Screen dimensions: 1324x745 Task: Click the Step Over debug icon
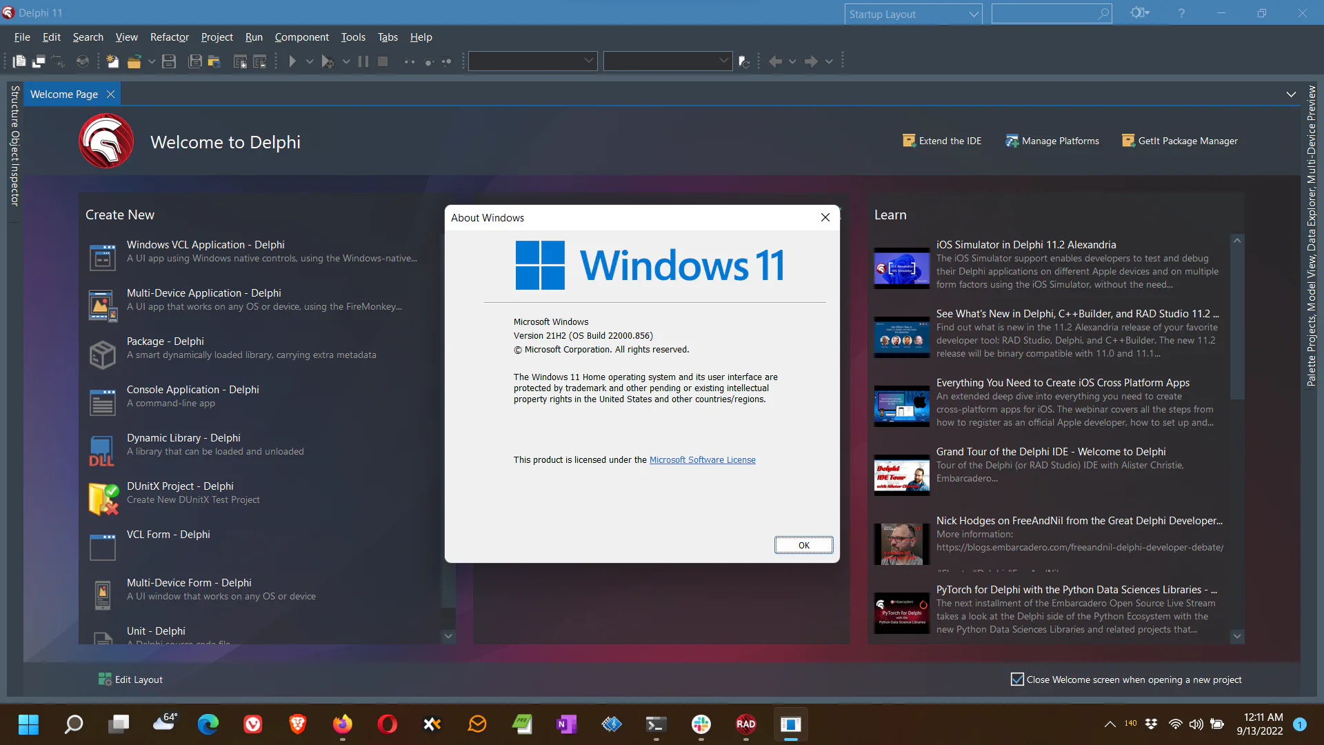428,61
